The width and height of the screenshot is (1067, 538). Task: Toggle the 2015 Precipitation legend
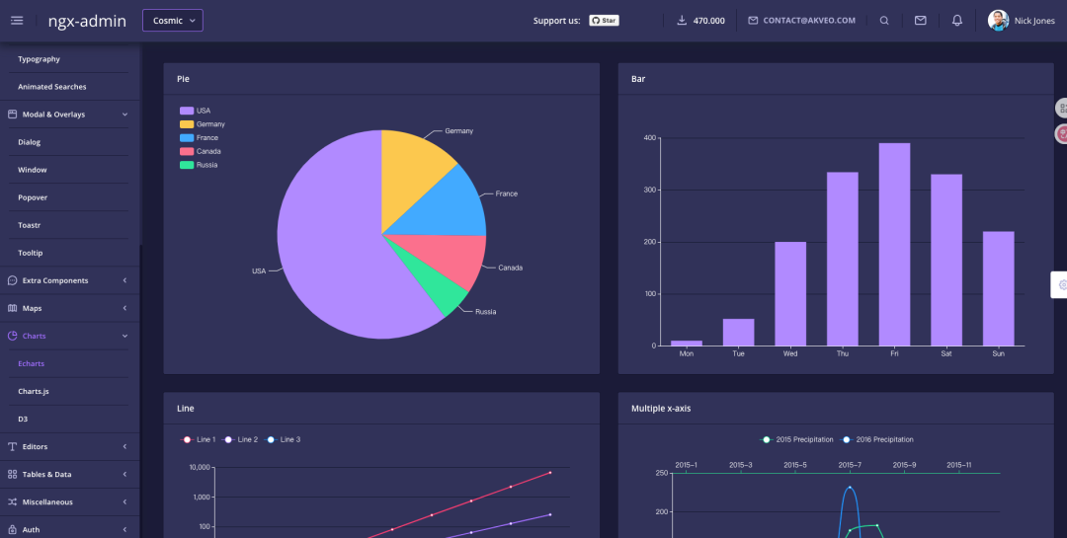797,440
